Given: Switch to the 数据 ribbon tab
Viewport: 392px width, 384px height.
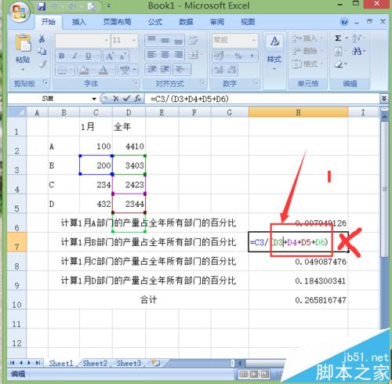Looking at the screenshot, I should click(186, 22).
